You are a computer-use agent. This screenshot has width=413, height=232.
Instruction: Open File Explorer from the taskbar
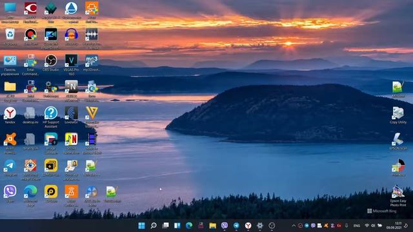coord(212,226)
